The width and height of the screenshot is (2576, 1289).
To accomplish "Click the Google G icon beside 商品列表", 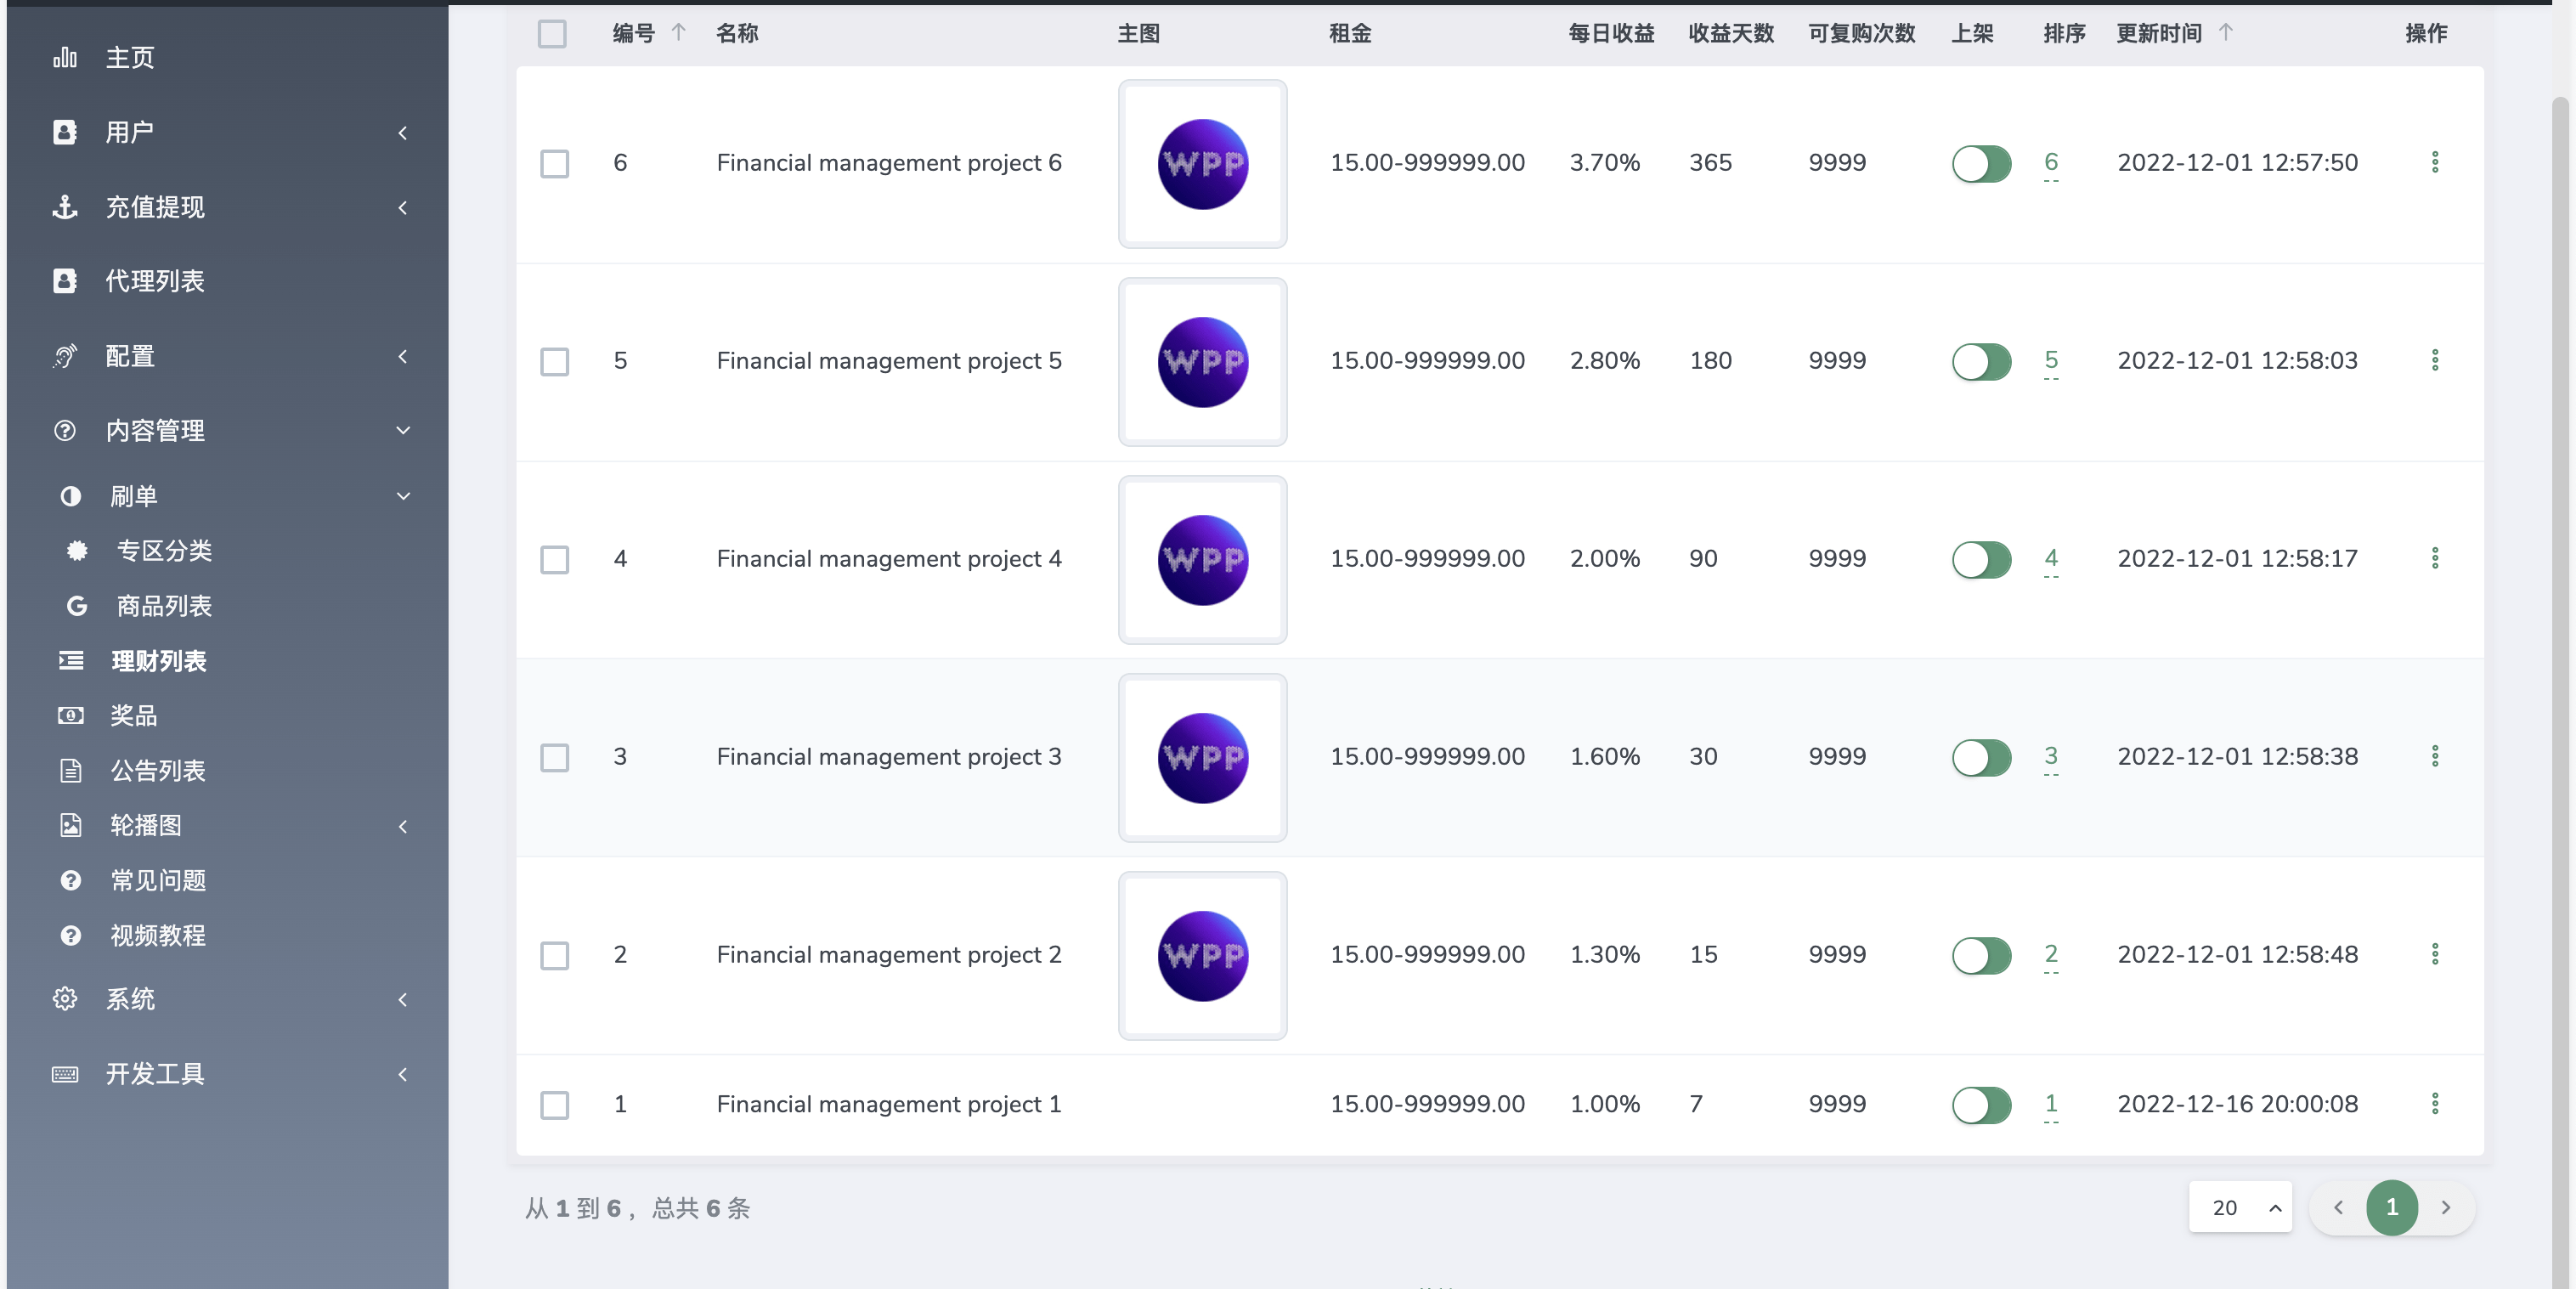I will [76, 606].
